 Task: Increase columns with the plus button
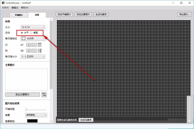coord(29,51)
